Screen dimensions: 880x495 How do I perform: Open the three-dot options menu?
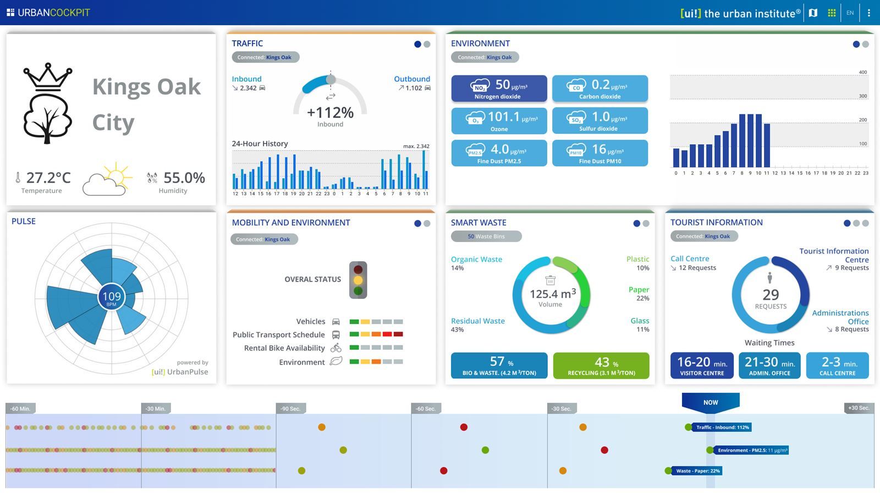point(869,13)
